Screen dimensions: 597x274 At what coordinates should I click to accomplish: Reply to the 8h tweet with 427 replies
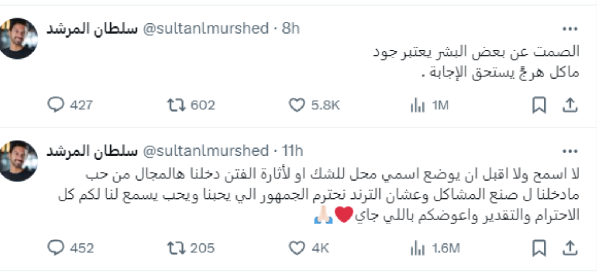tap(56, 105)
